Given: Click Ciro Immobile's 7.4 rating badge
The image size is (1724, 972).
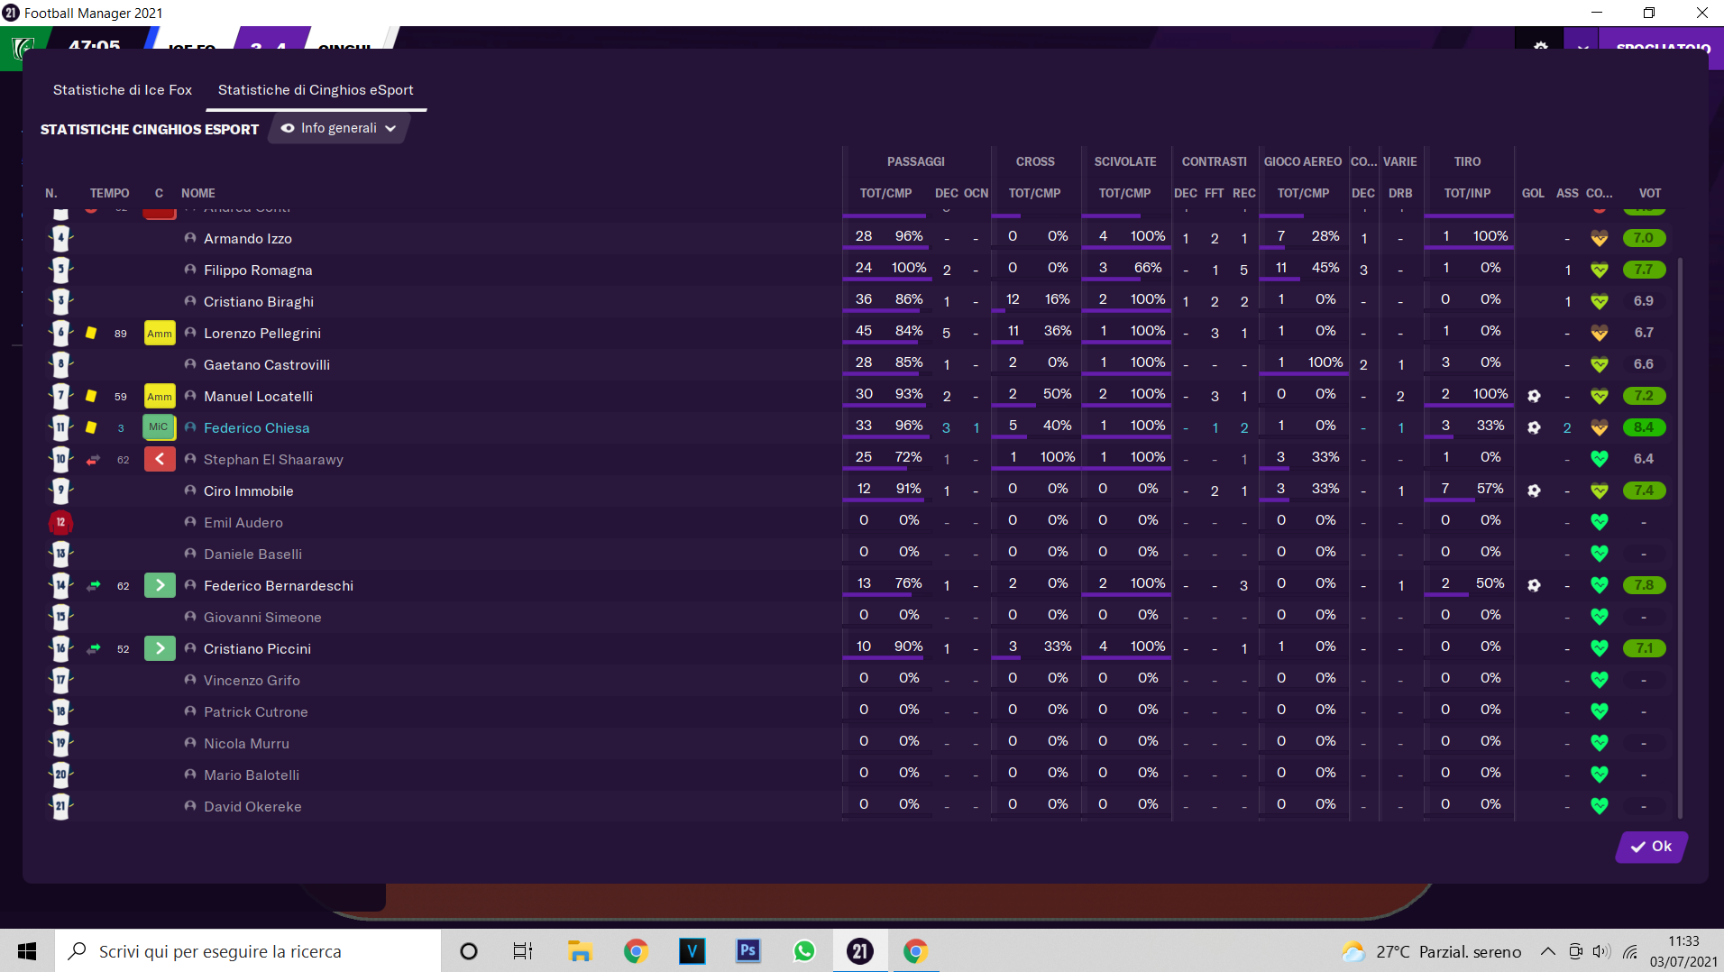Looking at the screenshot, I should coord(1644,491).
